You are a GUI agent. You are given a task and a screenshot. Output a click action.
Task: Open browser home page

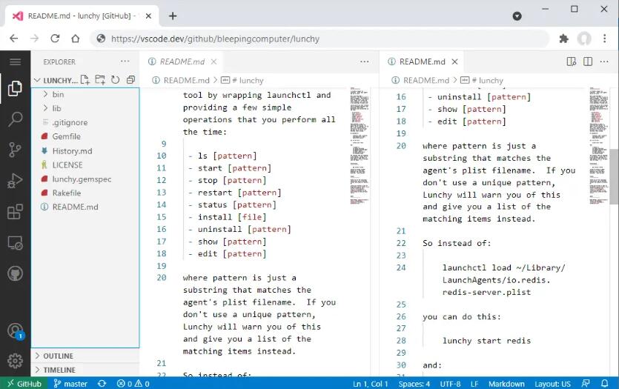coord(76,39)
